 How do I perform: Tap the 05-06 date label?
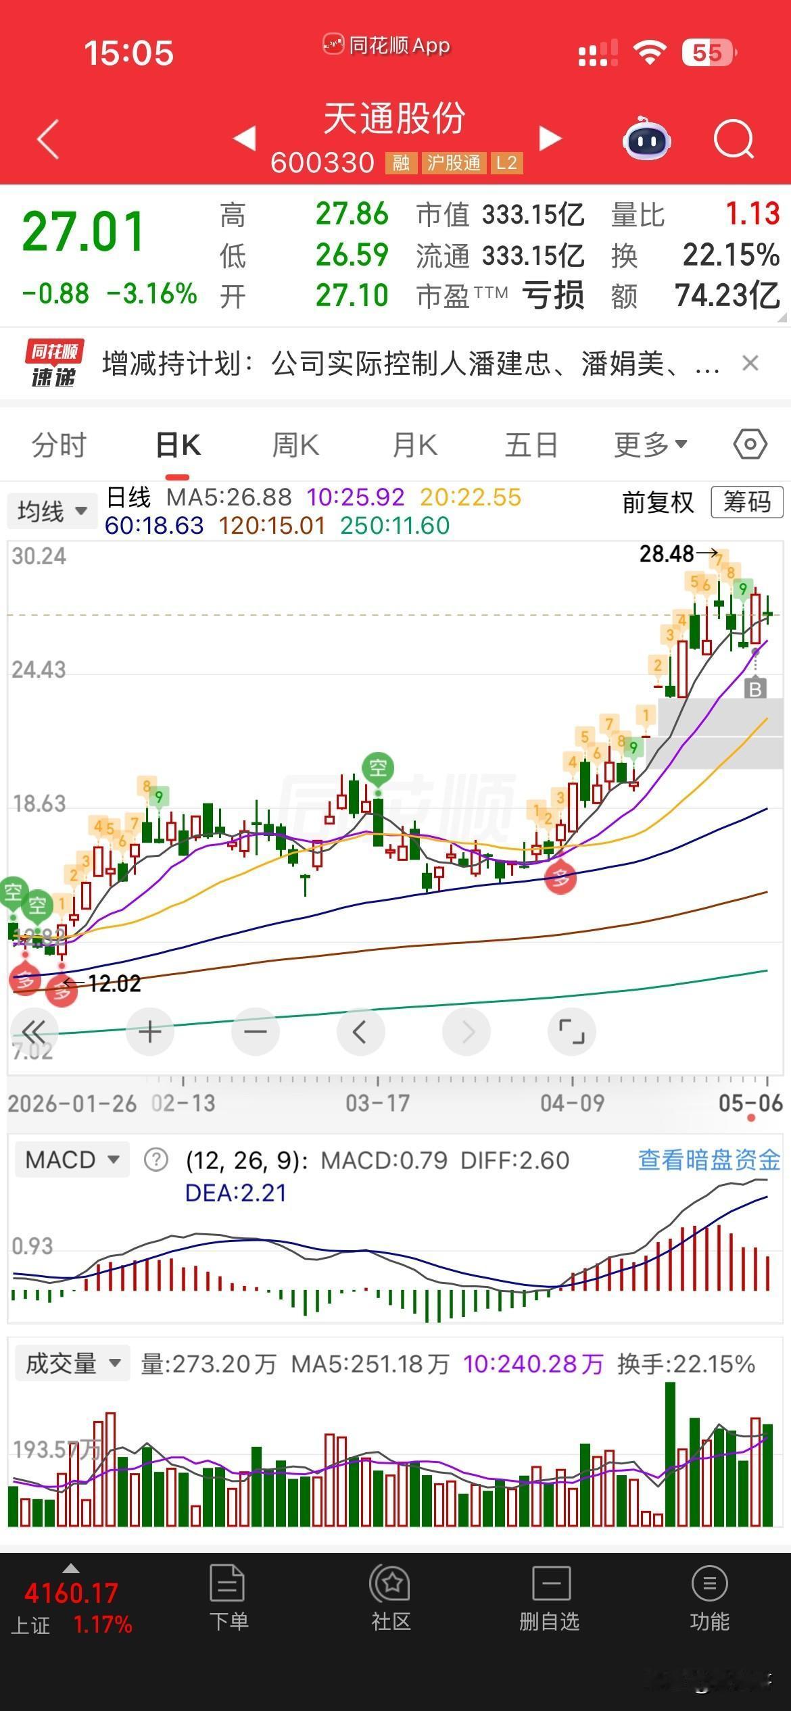click(x=750, y=1104)
